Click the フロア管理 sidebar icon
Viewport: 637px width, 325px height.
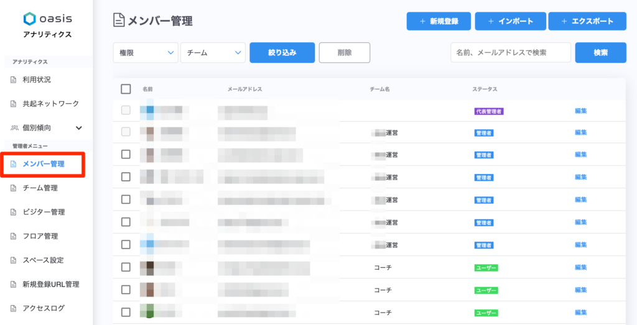pos(14,236)
